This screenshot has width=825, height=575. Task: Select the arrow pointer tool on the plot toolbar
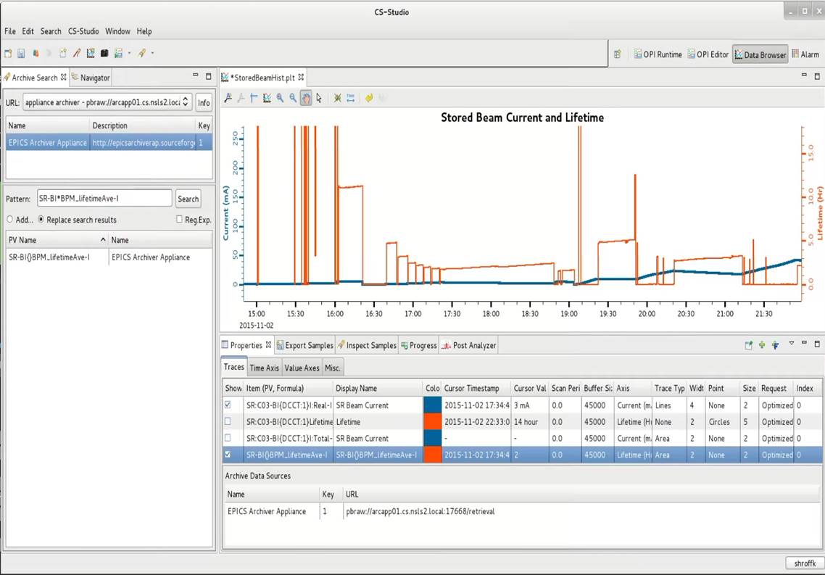tap(319, 98)
